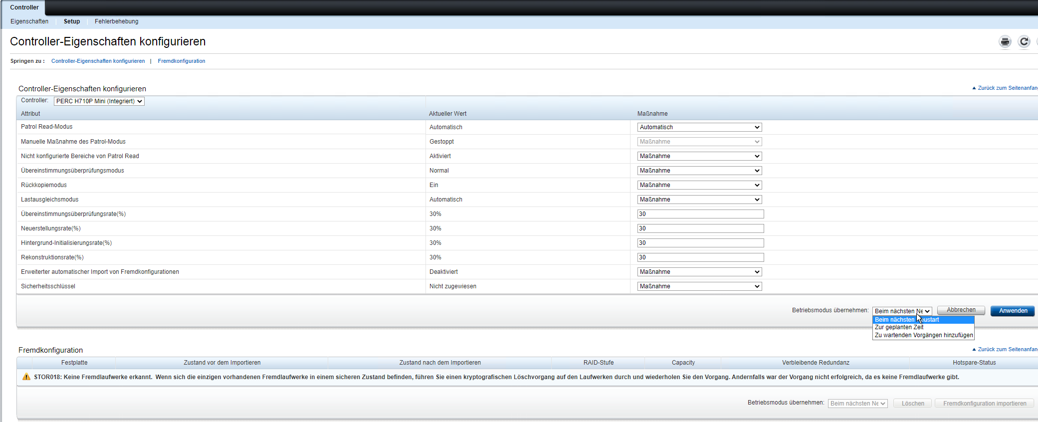Screen dimensions: 1038x422
Task: Open the Controller PERC H710P dropdown
Action: [x=99, y=101]
